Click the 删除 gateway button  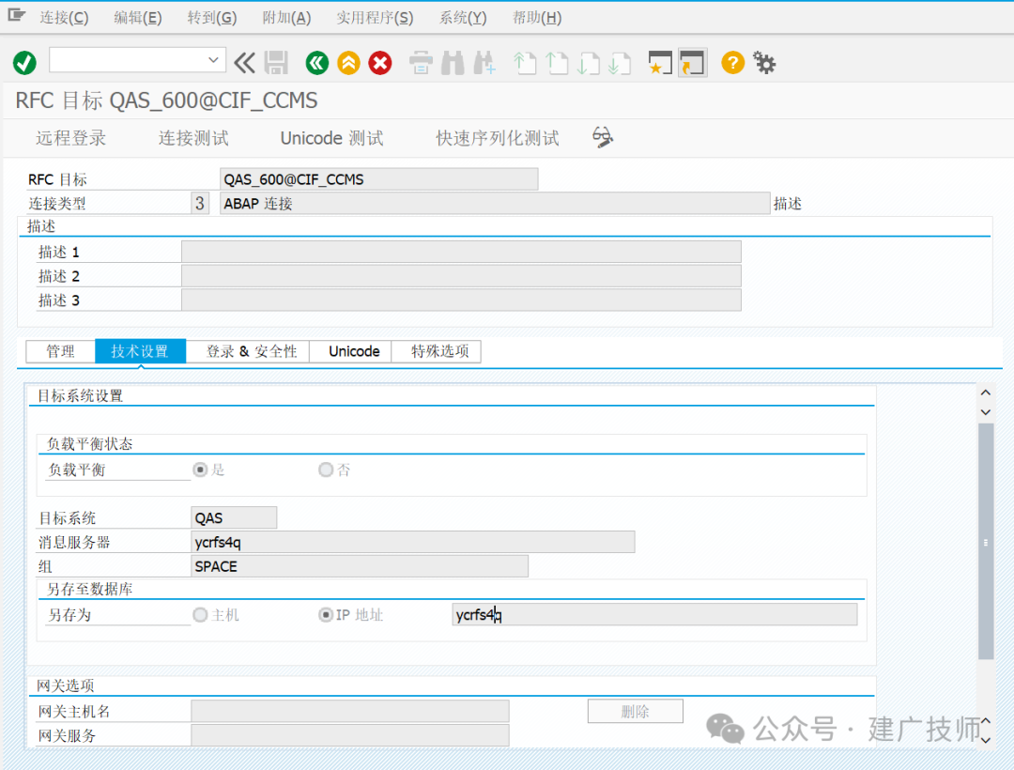(x=635, y=711)
